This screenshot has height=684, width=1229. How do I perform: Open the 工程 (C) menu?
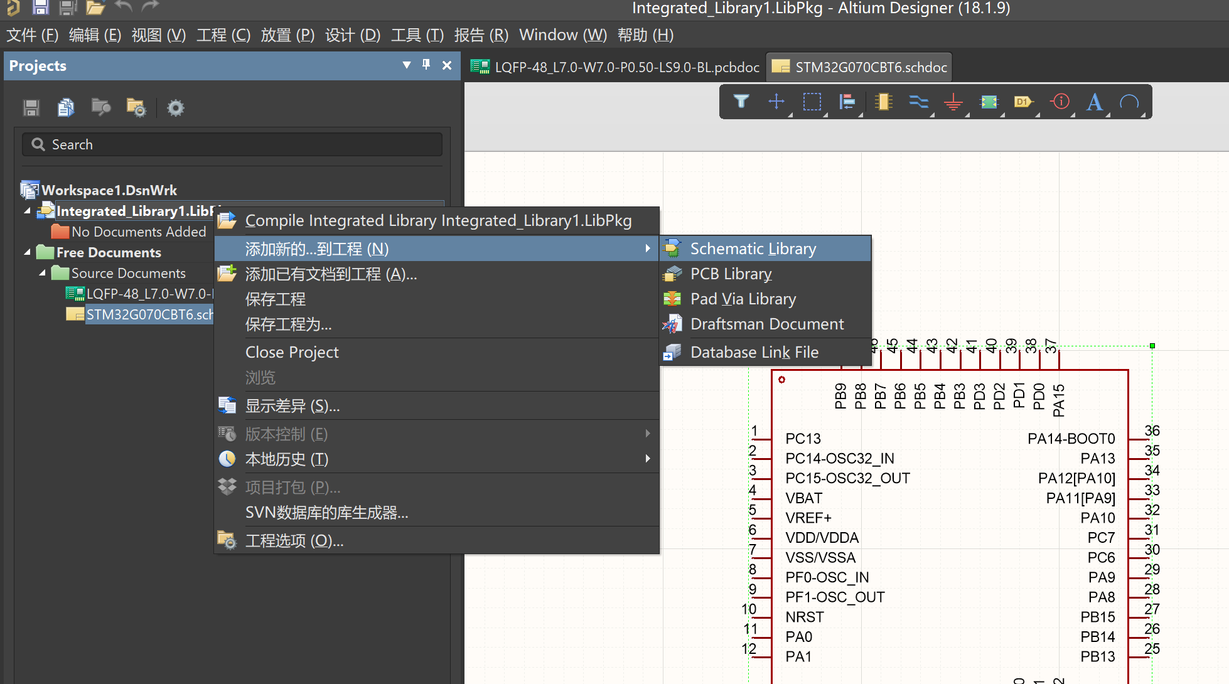(223, 35)
